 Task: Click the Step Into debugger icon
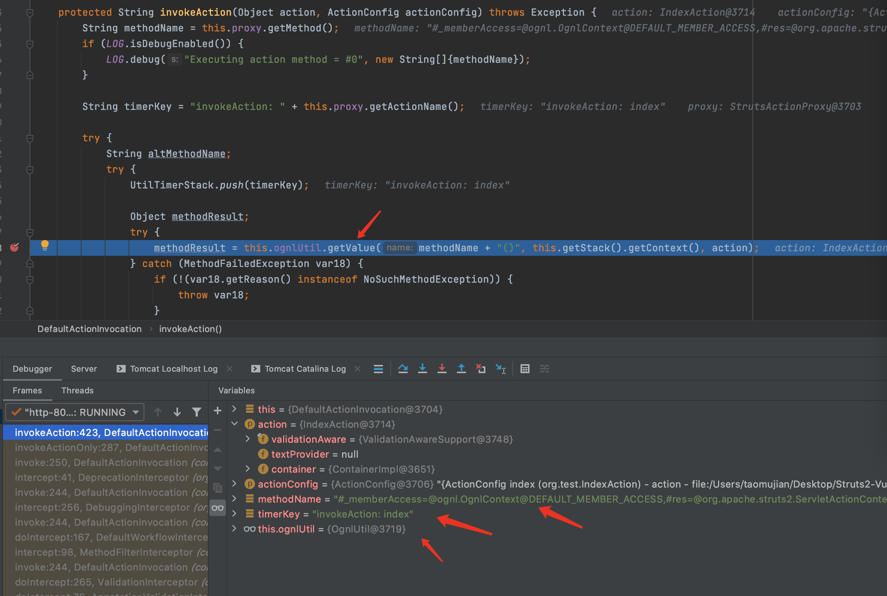pos(422,369)
